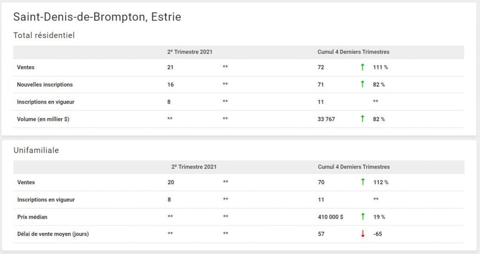Click Cumul 4 Derniers Trimestres header in Unifamiliale
Screen dimensions: 480x254
point(353,167)
